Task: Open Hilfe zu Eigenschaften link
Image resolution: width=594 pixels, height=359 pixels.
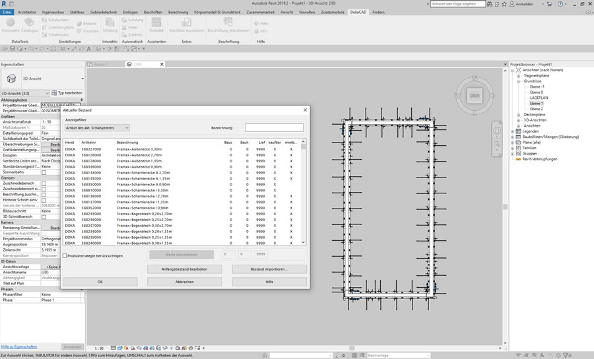Action: point(19,346)
